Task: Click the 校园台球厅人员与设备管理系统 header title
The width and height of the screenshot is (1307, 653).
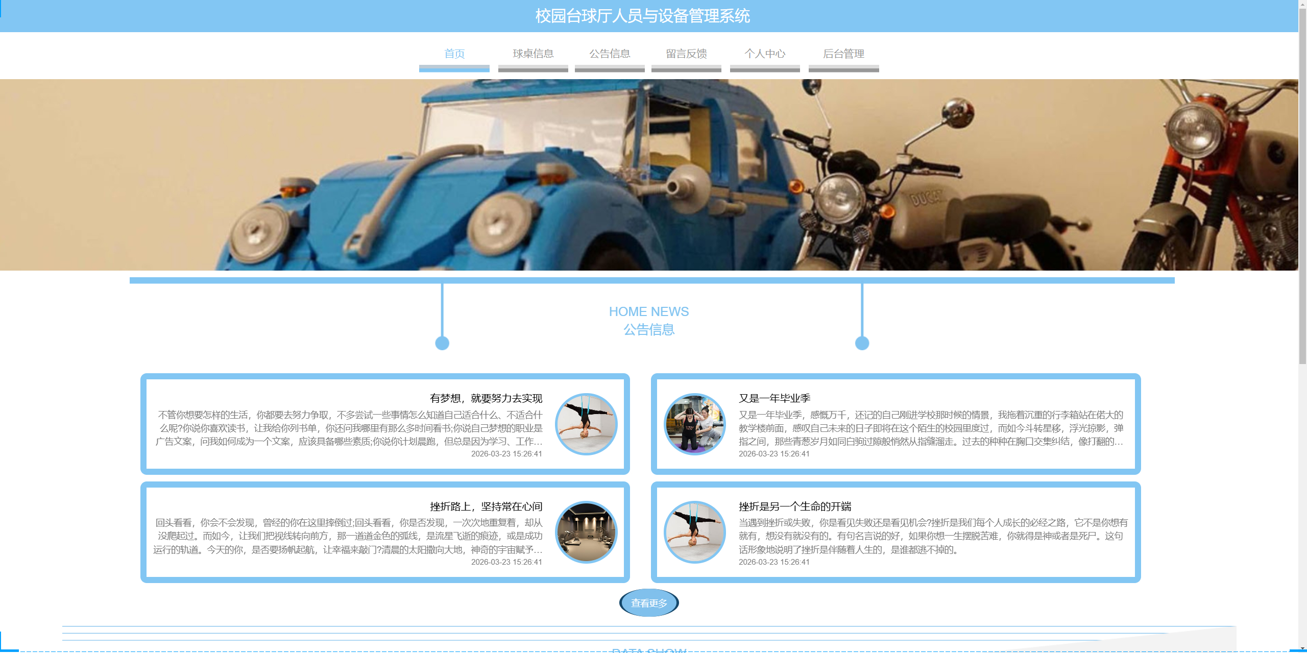Action: point(642,16)
